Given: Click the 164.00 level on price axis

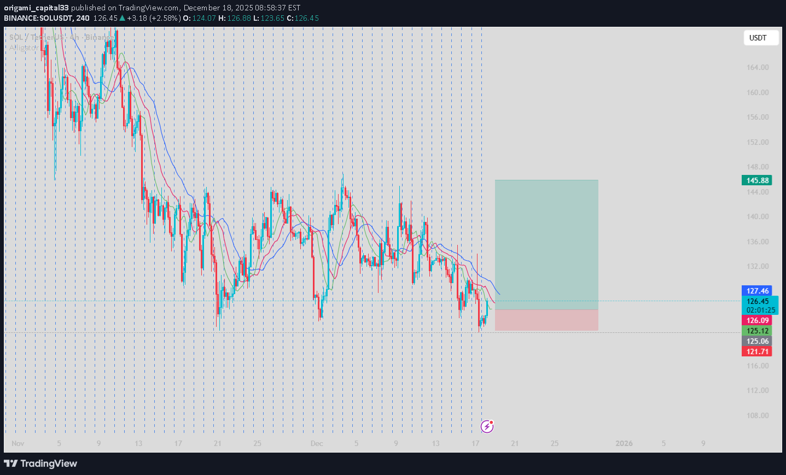Looking at the screenshot, I should tap(758, 67).
